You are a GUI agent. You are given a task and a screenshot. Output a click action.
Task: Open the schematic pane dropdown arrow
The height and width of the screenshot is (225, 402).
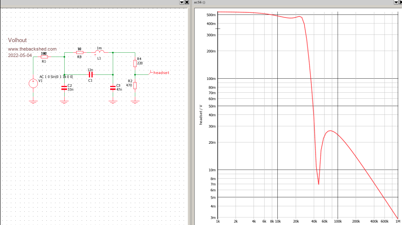[x=182, y=2]
